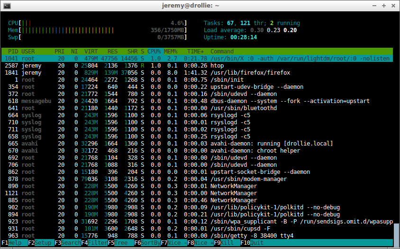
Task: Select the htop process row
Action: coord(197,66)
